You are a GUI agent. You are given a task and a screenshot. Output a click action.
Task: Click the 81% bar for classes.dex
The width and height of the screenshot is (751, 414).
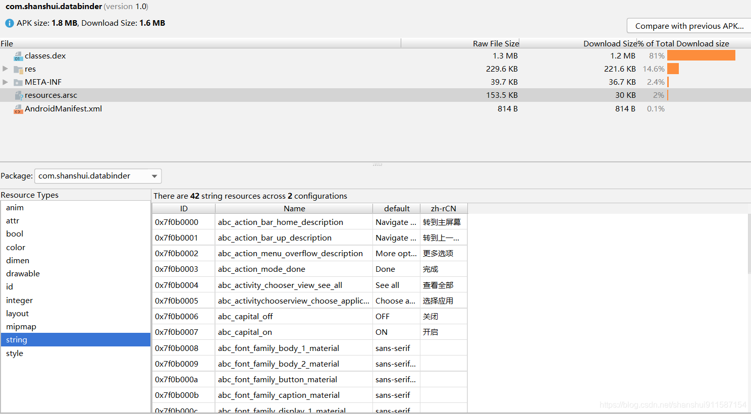(701, 55)
